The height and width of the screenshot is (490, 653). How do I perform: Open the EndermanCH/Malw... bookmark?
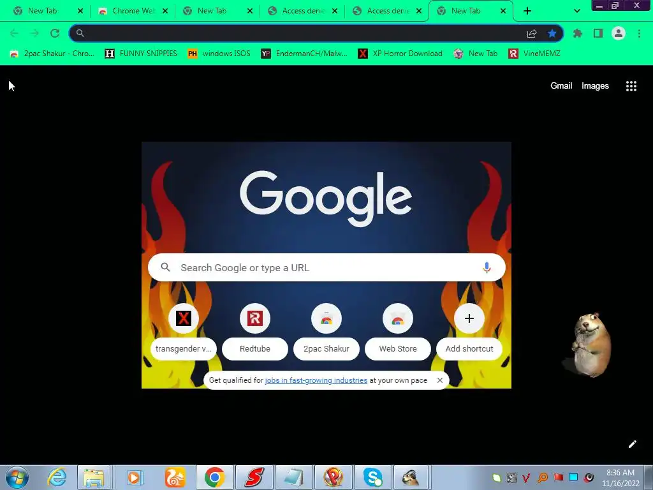(x=304, y=54)
